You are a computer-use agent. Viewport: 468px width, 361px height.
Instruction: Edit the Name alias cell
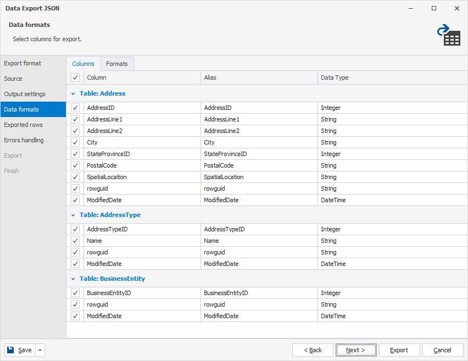(259, 241)
